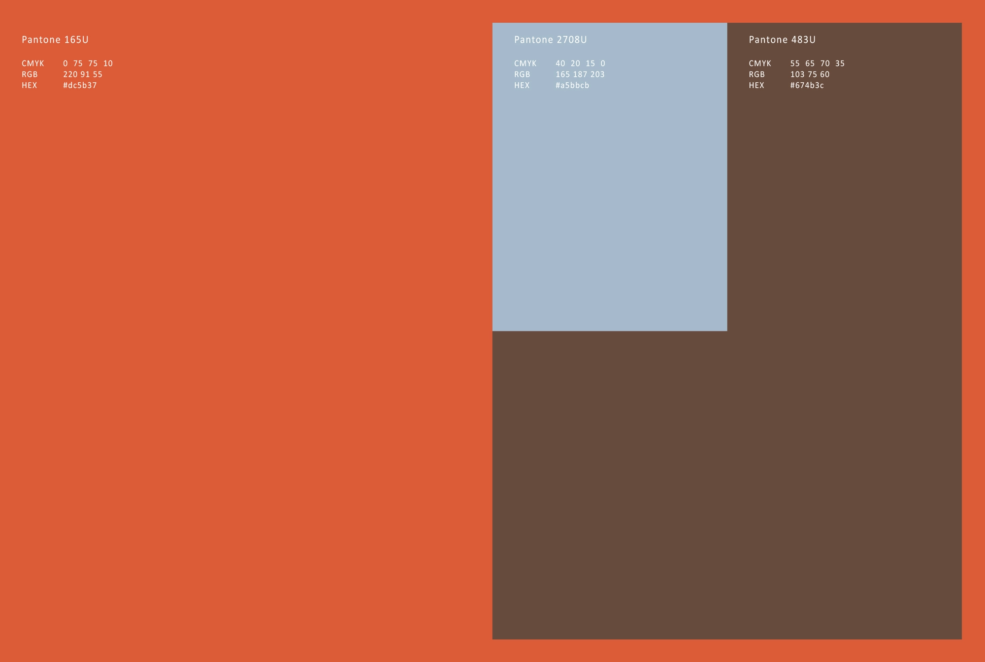985x662 pixels.
Task: Click hex value #674b3c
Action: pyautogui.click(x=807, y=85)
